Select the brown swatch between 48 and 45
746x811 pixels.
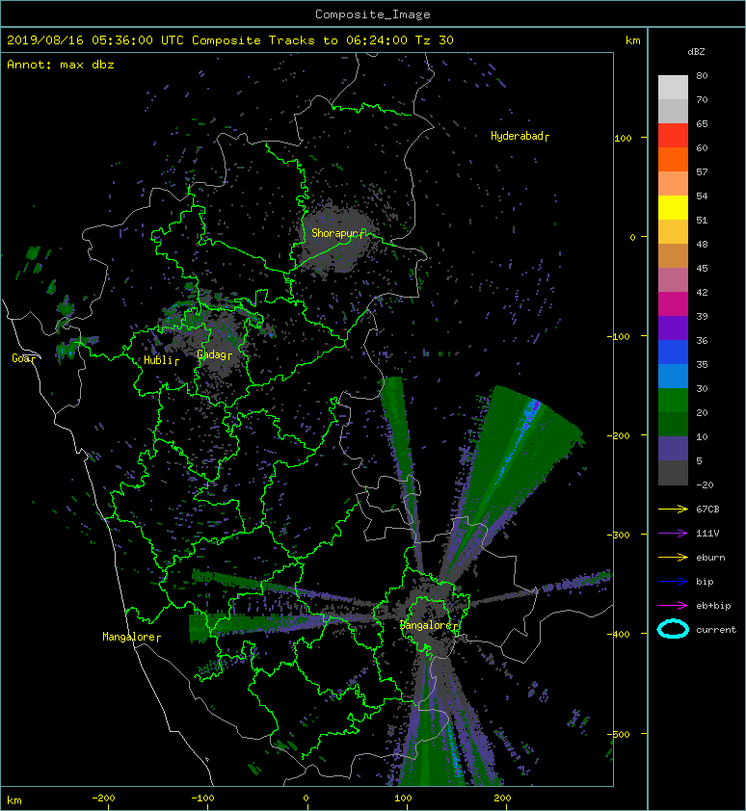point(673,255)
